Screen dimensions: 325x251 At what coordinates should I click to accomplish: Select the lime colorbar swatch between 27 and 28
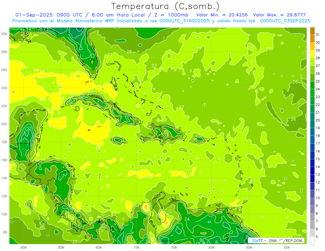point(312,62)
